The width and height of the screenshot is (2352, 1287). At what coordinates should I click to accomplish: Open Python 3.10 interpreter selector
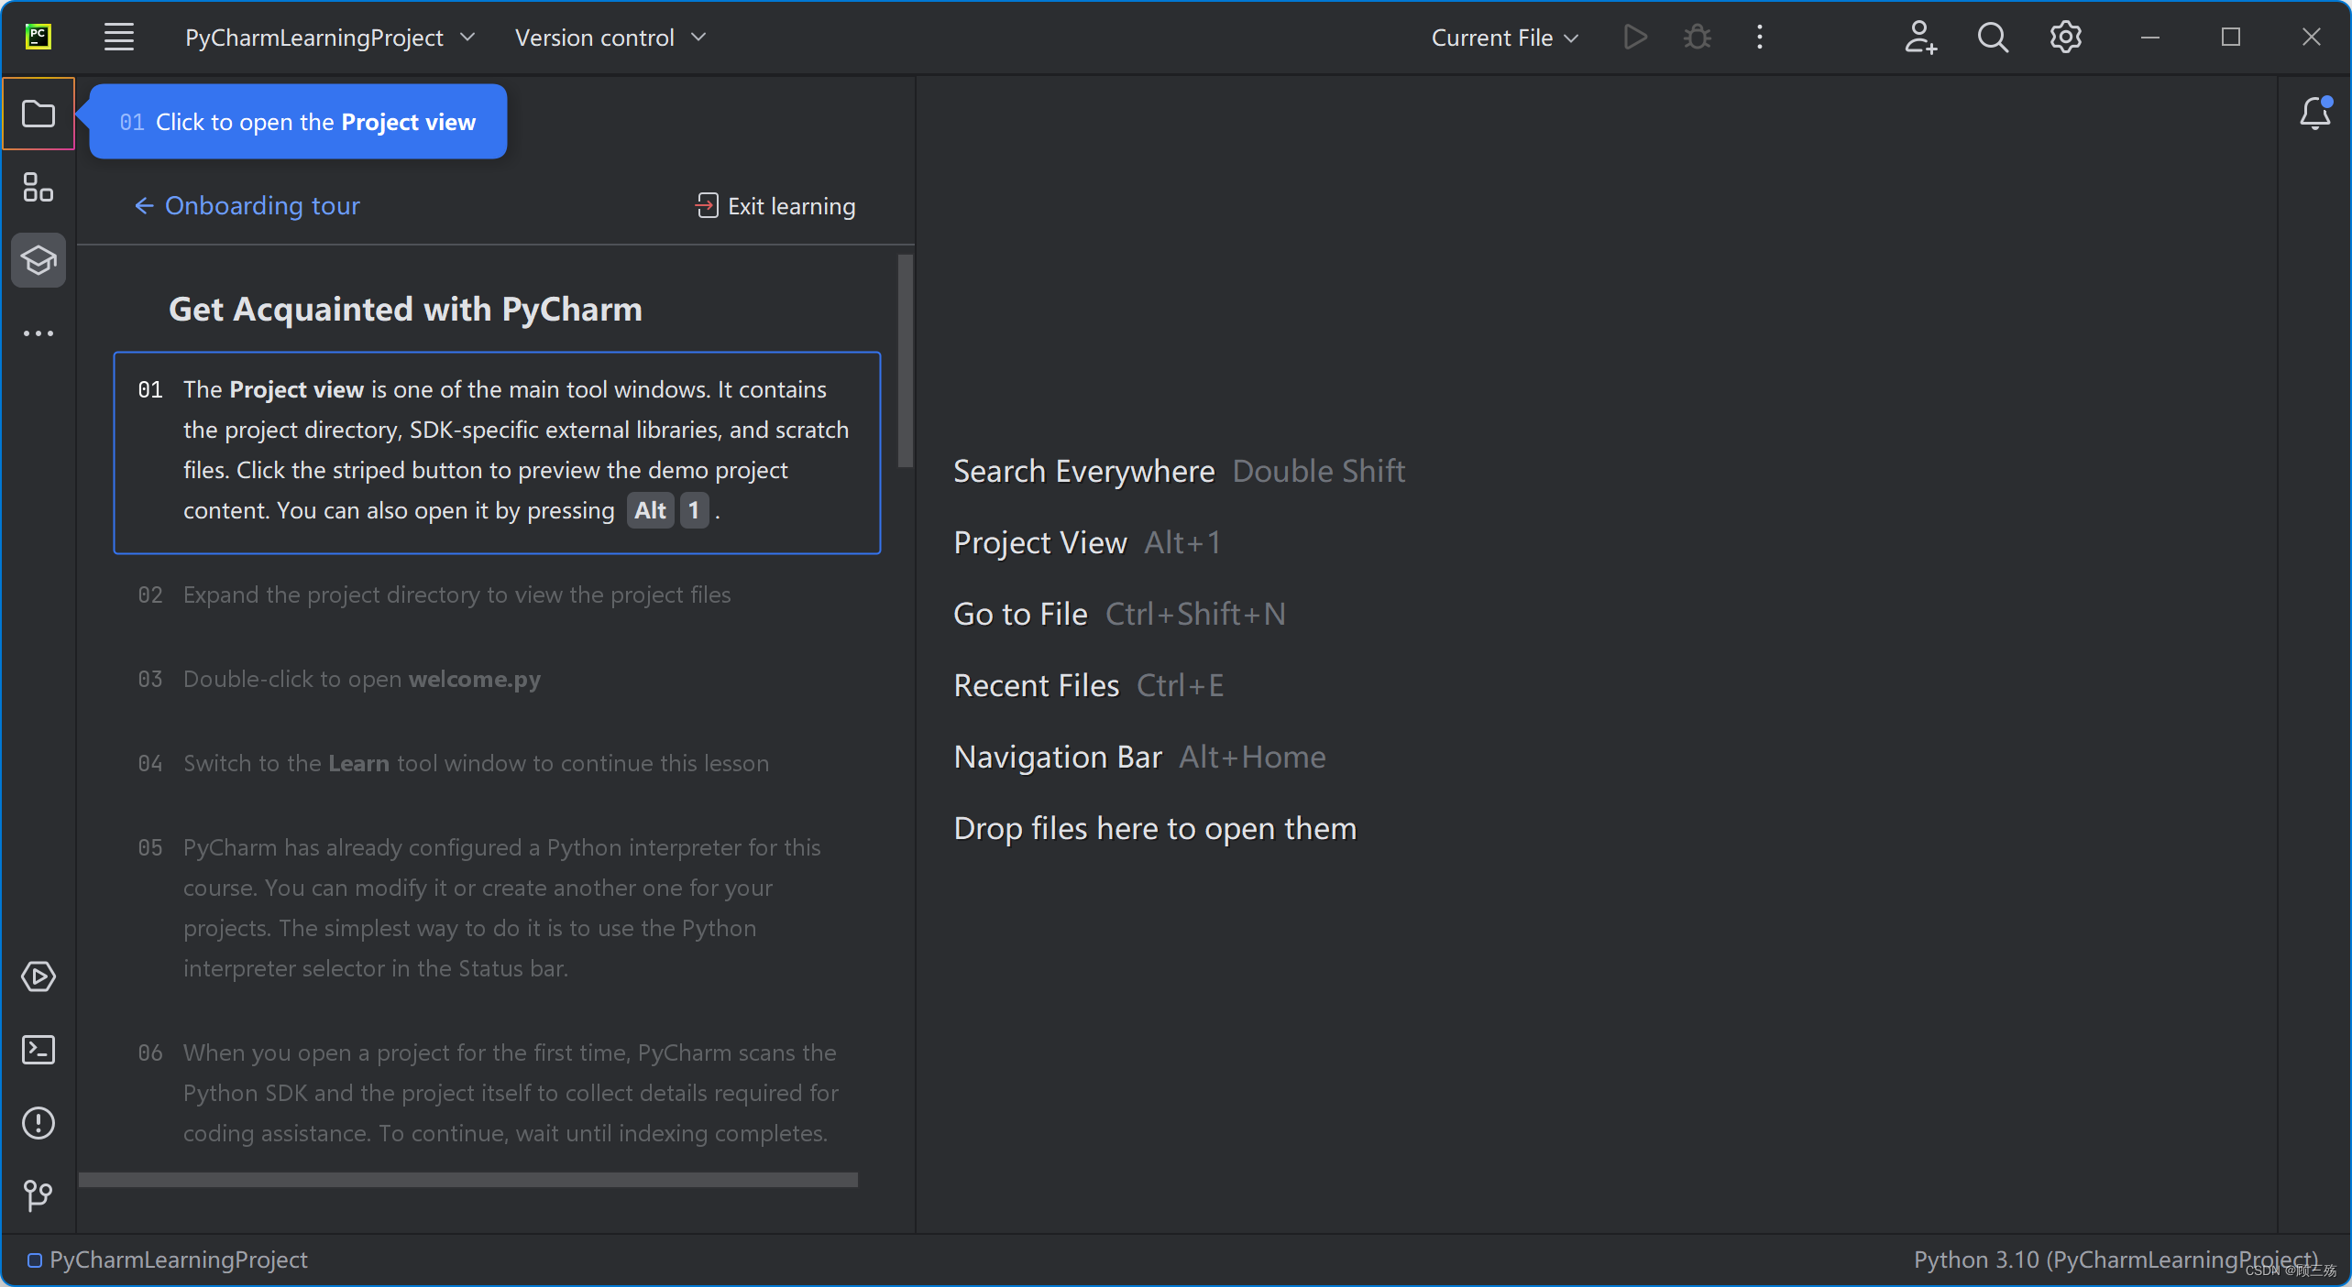tap(2116, 1260)
